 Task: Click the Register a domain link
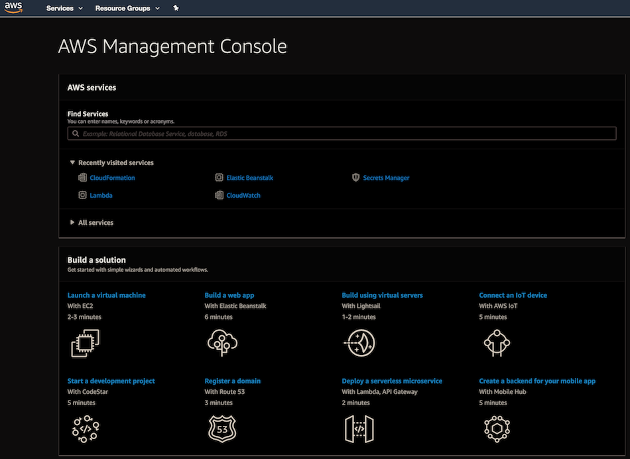(x=232, y=381)
